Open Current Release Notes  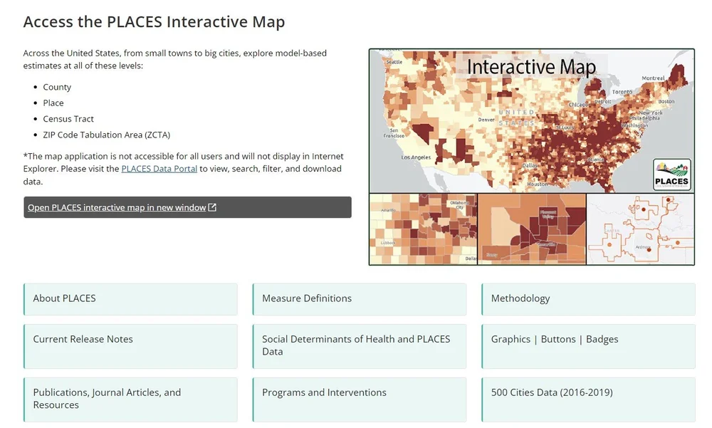[130, 346]
